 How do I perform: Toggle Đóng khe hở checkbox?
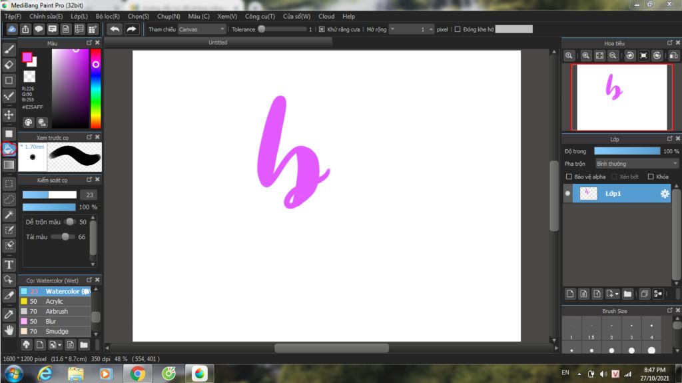pyautogui.click(x=457, y=29)
